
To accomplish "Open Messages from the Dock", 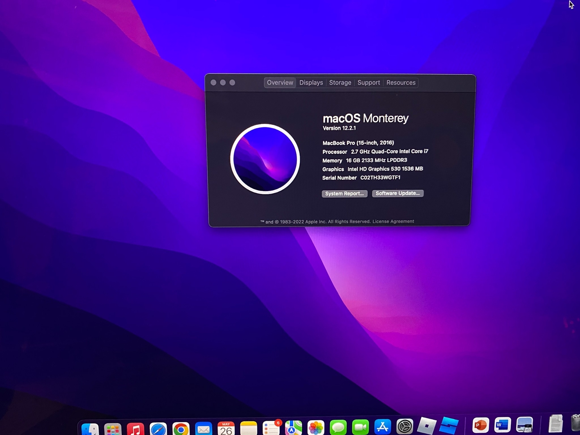I will pyautogui.click(x=339, y=428).
